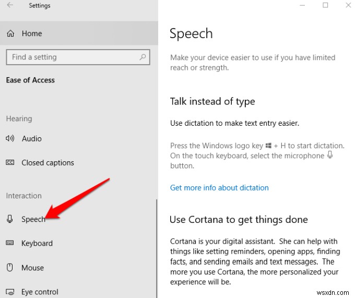Click the Hearing section label

tap(19, 118)
